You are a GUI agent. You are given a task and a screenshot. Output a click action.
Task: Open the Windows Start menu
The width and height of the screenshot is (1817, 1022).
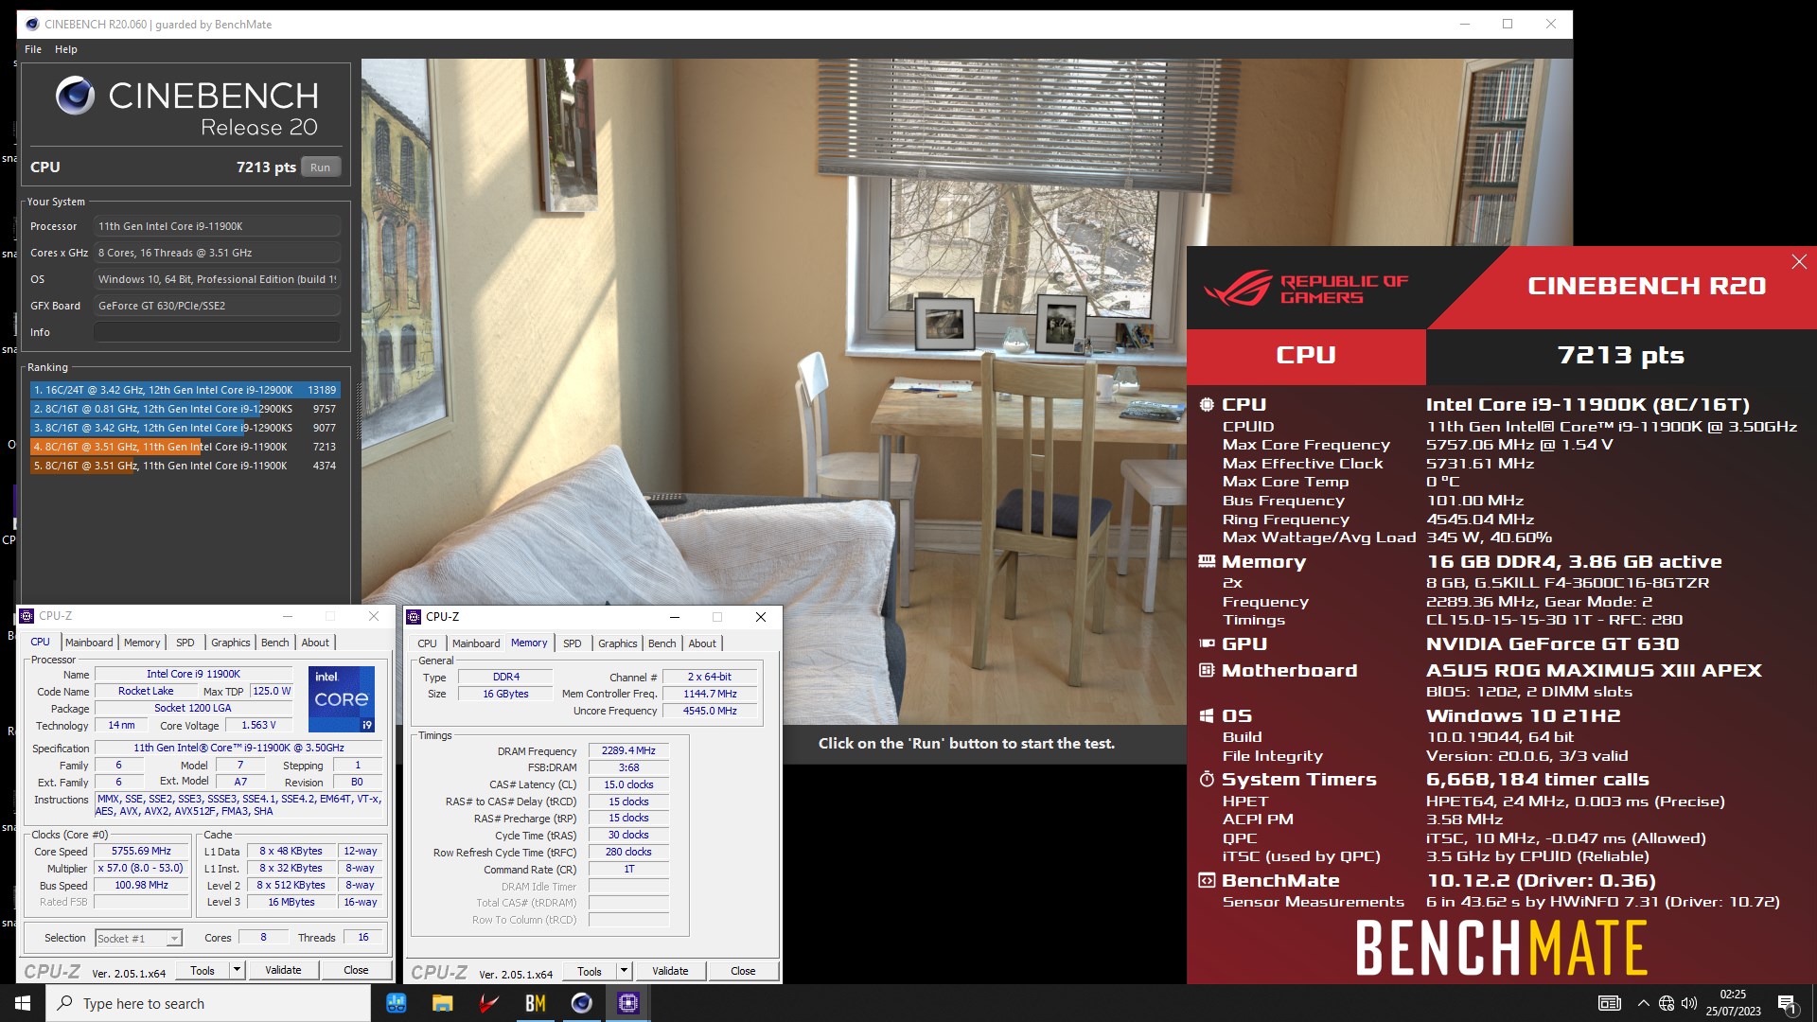point(23,1003)
